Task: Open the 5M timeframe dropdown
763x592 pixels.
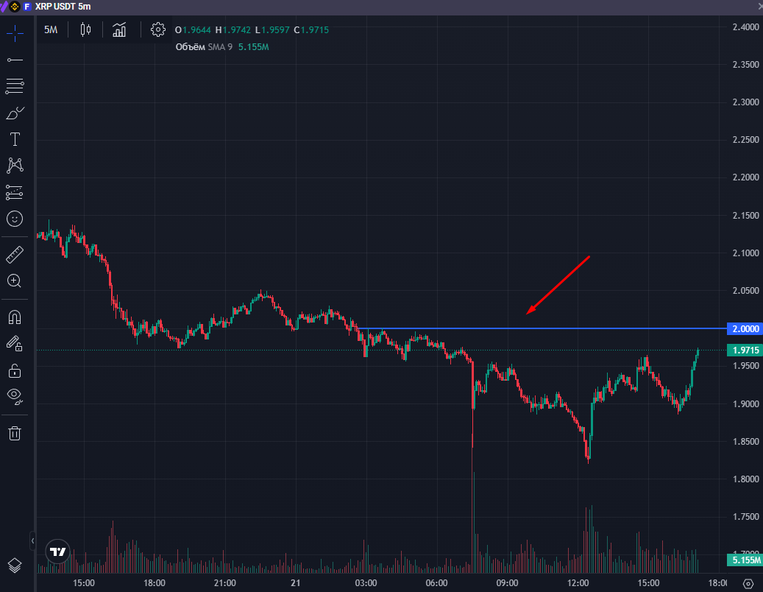Action: [x=51, y=30]
